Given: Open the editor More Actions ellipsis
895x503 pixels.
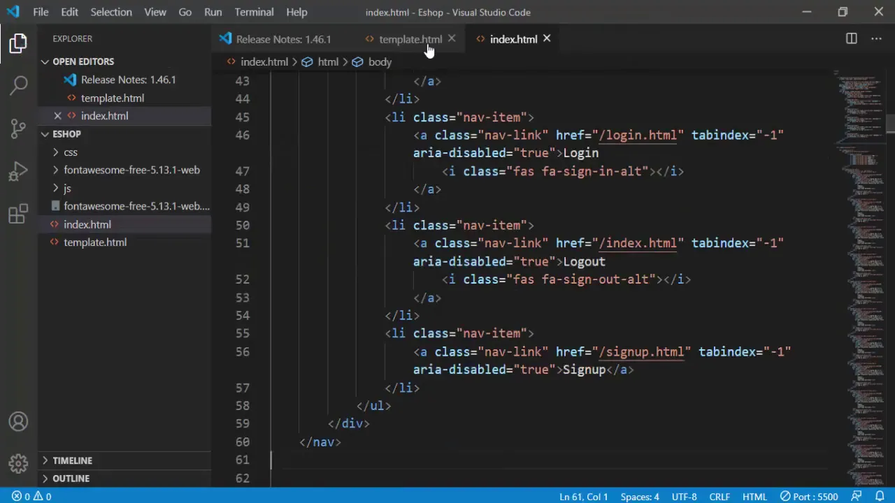Looking at the screenshot, I should 876,39.
